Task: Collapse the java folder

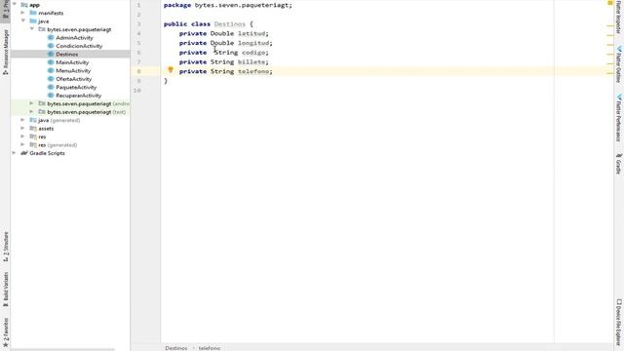Action: [x=23, y=20]
